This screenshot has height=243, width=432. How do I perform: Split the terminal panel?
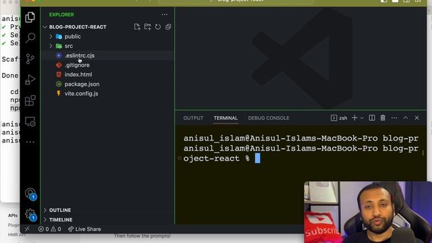tap(372, 118)
